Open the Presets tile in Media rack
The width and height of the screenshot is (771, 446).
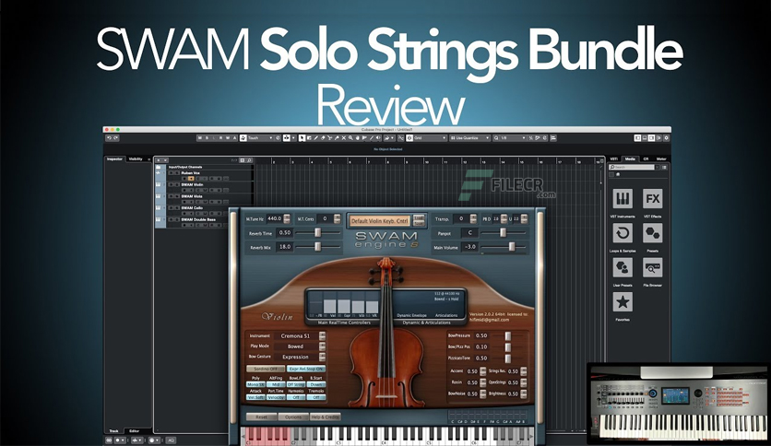coord(653,233)
